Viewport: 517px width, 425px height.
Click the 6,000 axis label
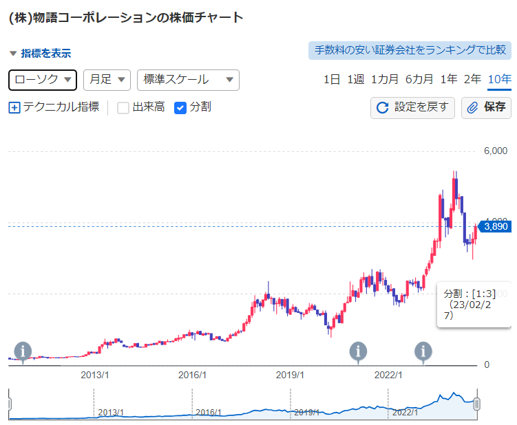(495, 151)
